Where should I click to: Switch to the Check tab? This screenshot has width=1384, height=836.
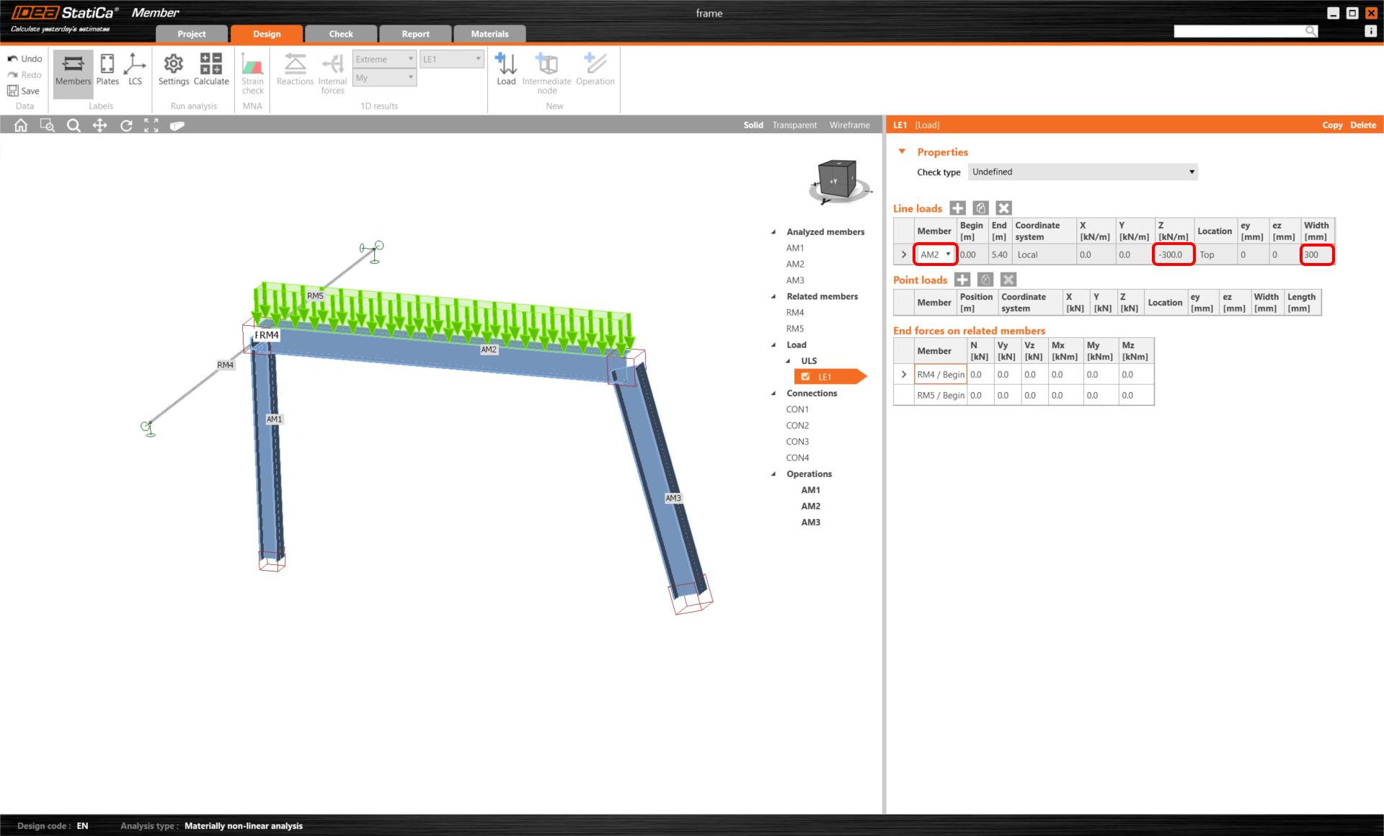pyautogui.click(x=340, y=34)
